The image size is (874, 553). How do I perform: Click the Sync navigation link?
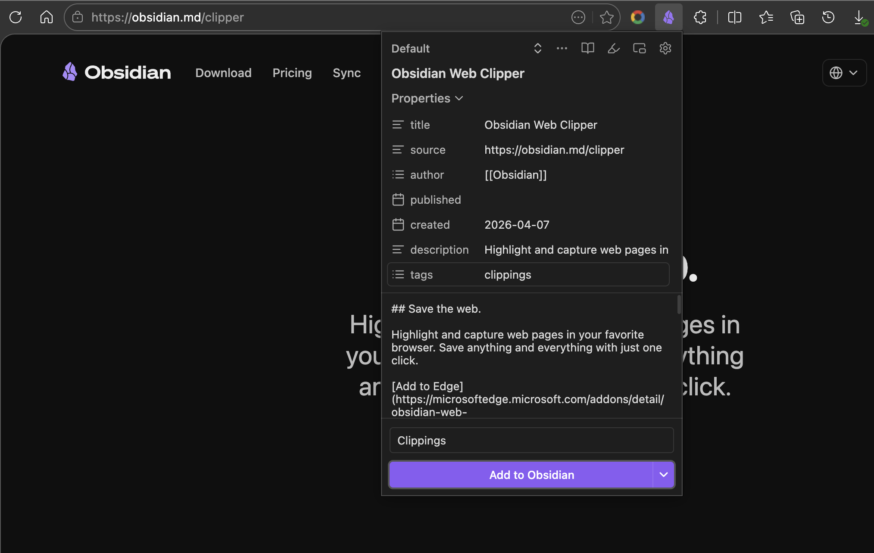click(346, 73)
